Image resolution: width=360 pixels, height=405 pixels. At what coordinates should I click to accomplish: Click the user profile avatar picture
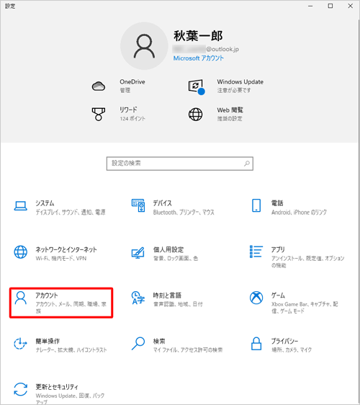click(x=144, y=46)
